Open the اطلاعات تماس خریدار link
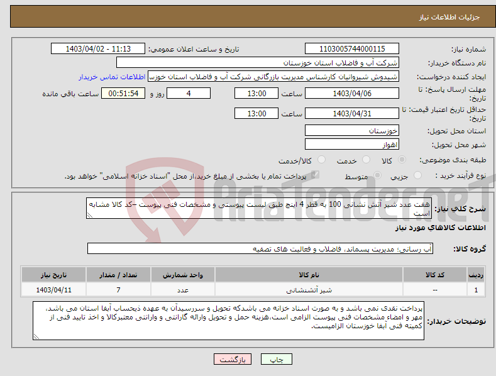Image resolution: width=496 pixels, height=376 pixels. click(112, 77)
